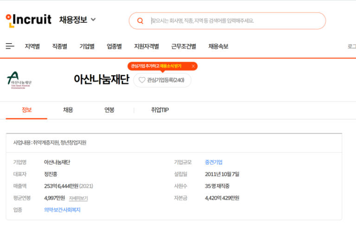
Task: Select the 기업별 menu item
Action: (x=87, y=46)
